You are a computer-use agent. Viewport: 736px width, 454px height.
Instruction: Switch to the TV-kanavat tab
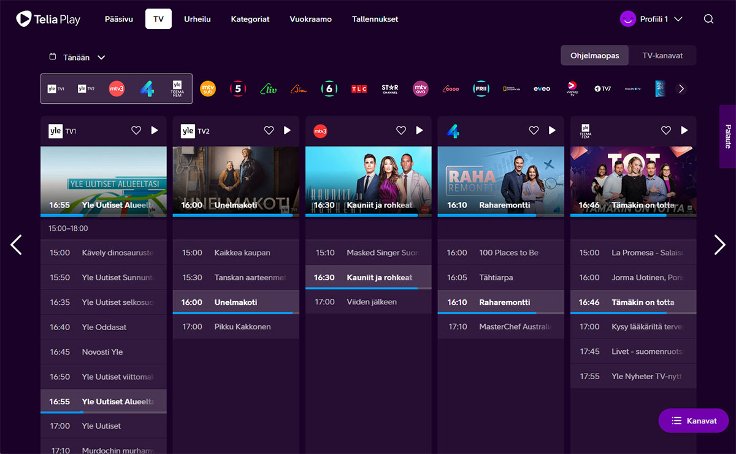[662, 55]
